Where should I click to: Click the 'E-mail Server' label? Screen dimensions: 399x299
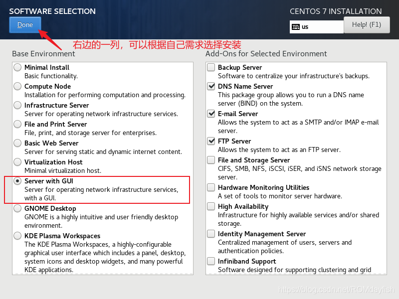coord(238,114)
